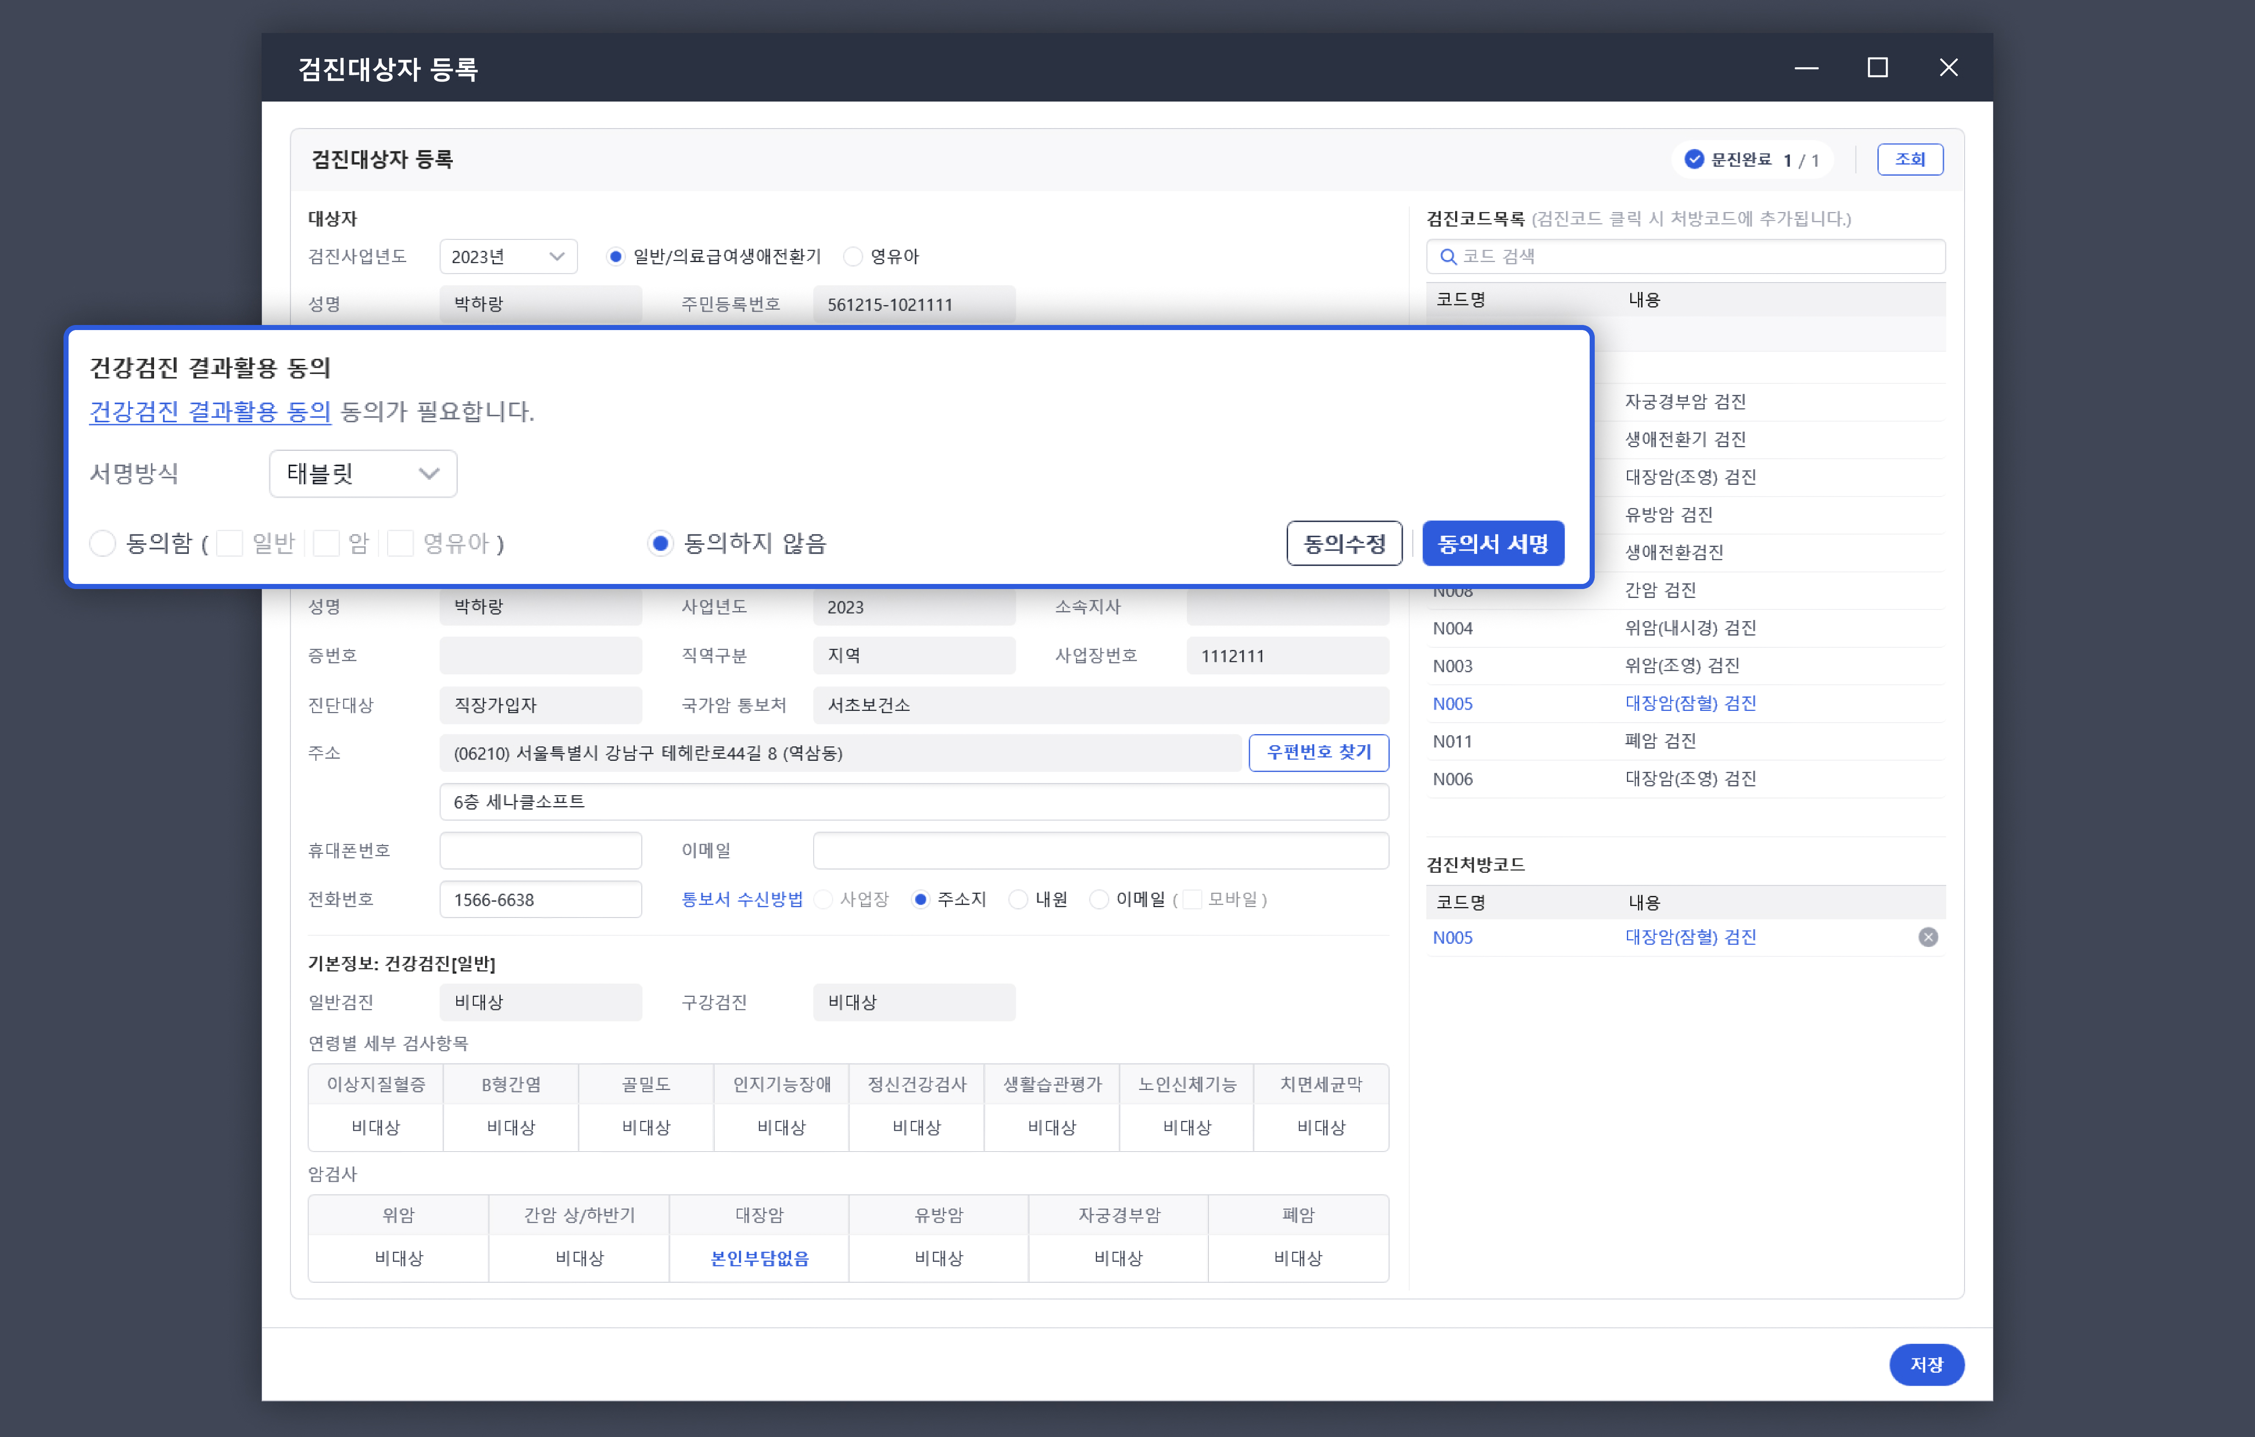The width and height of the screenshot is (2255, 1437).
Task: Click the search magnifier icon in code search
Action: tap(1448, 256)
